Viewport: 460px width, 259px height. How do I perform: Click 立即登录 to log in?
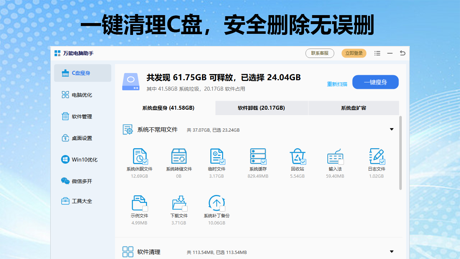click(354, 53)
